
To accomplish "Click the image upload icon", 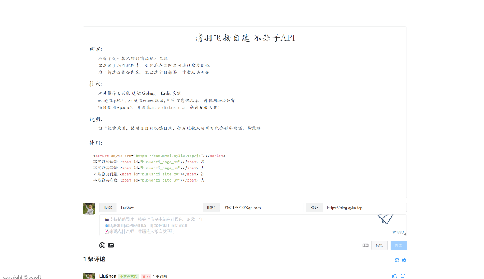I will tap(111, 245).
